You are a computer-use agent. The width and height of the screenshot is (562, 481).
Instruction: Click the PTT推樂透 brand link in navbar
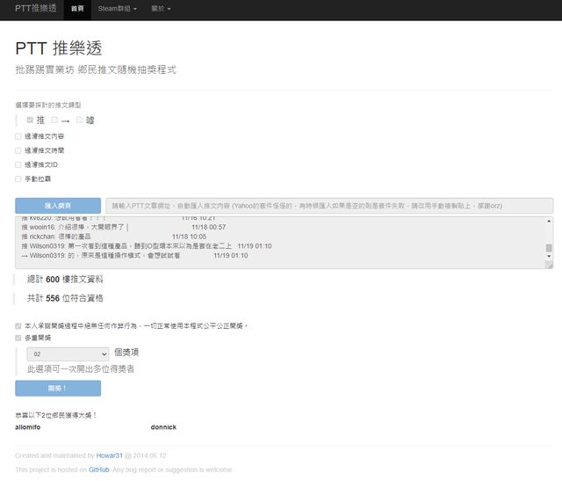pyautogui.click(x=35, y=8)
